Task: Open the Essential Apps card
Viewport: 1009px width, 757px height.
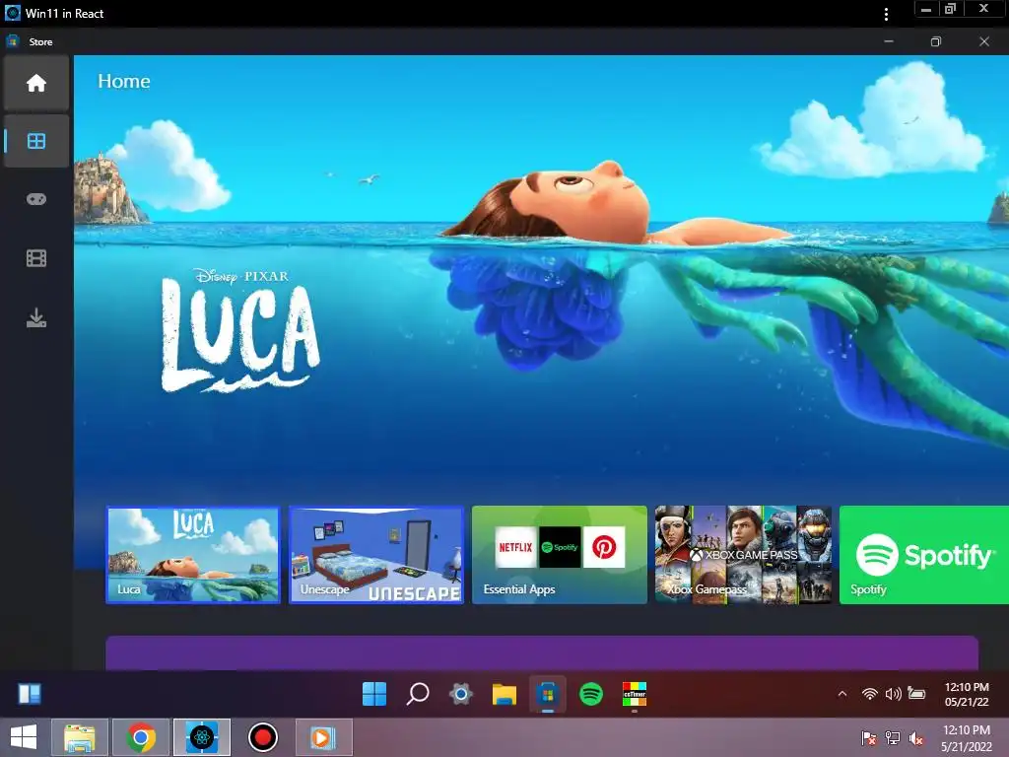Action: coord(560,555)
